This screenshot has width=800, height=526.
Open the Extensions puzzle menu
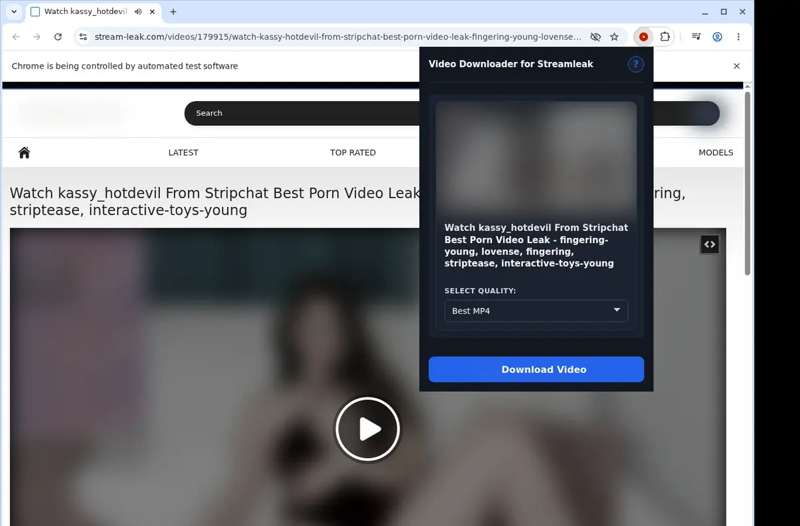point(665,37)
